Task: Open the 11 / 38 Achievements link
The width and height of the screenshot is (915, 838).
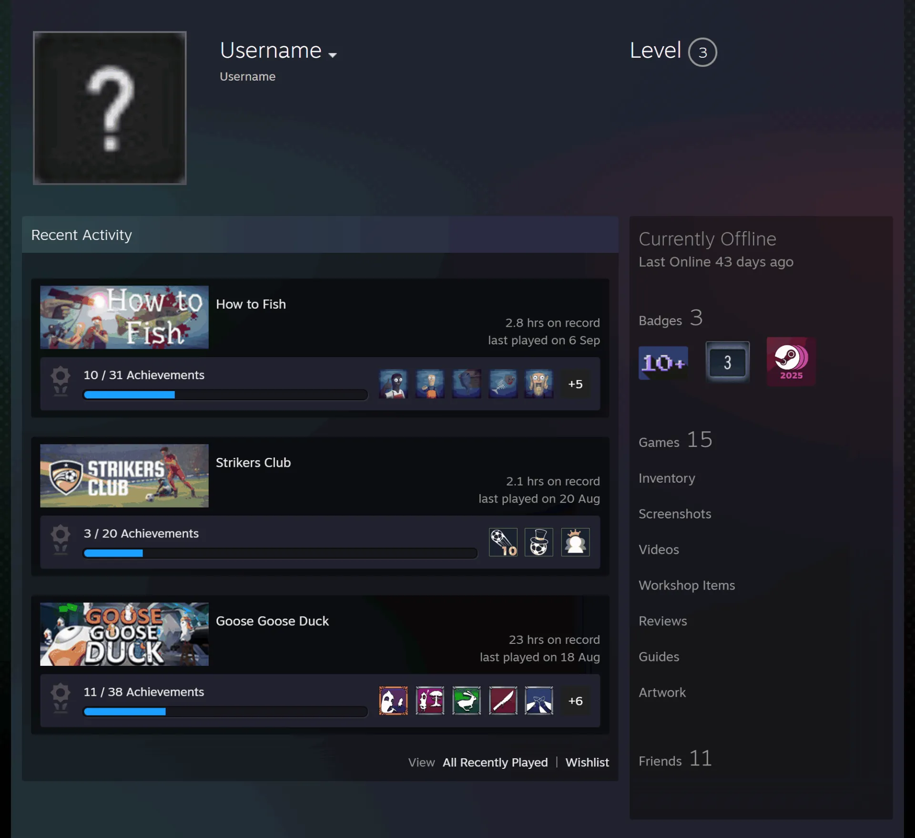Action: (x=144, y=692)
